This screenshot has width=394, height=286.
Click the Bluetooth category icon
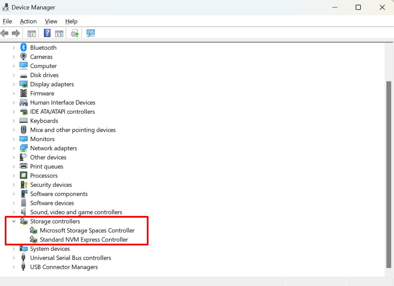[x=24, y=47]
